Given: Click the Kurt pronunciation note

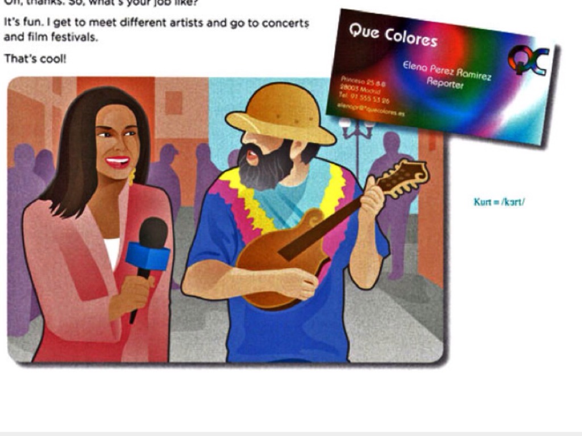Looking at the screenshot, I should pyautogui.click(x=499, y=202).
